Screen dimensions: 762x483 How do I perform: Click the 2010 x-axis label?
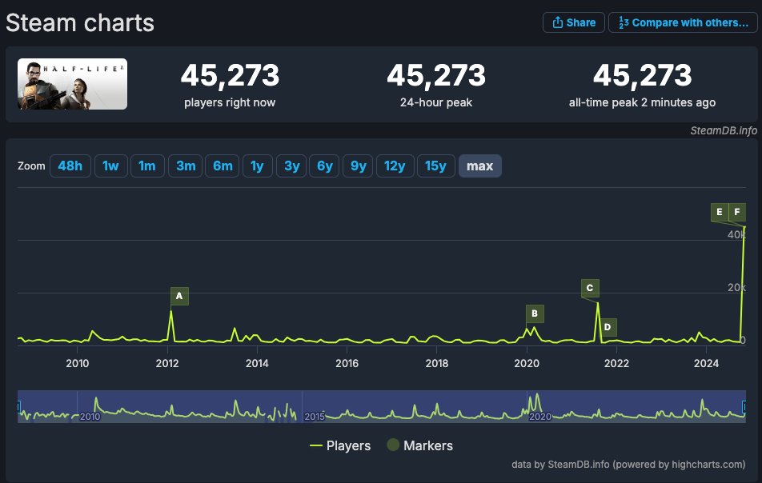78,363
